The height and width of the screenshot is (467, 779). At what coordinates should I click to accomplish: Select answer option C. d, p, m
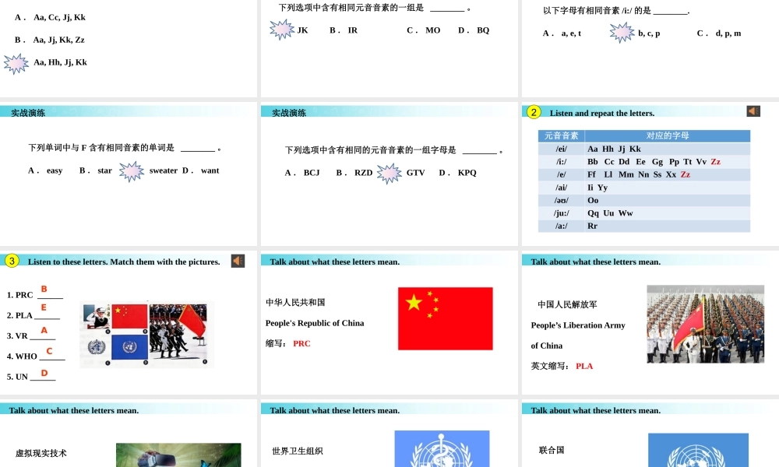pos(719,33)
